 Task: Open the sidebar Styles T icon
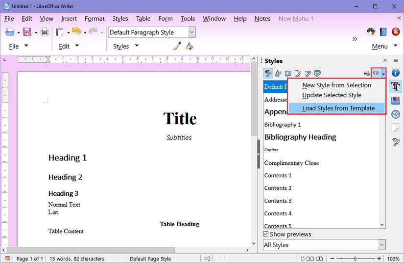[396, 86]
